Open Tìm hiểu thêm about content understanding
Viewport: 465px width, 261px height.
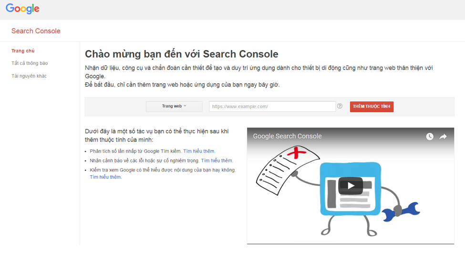click(105, 177)
